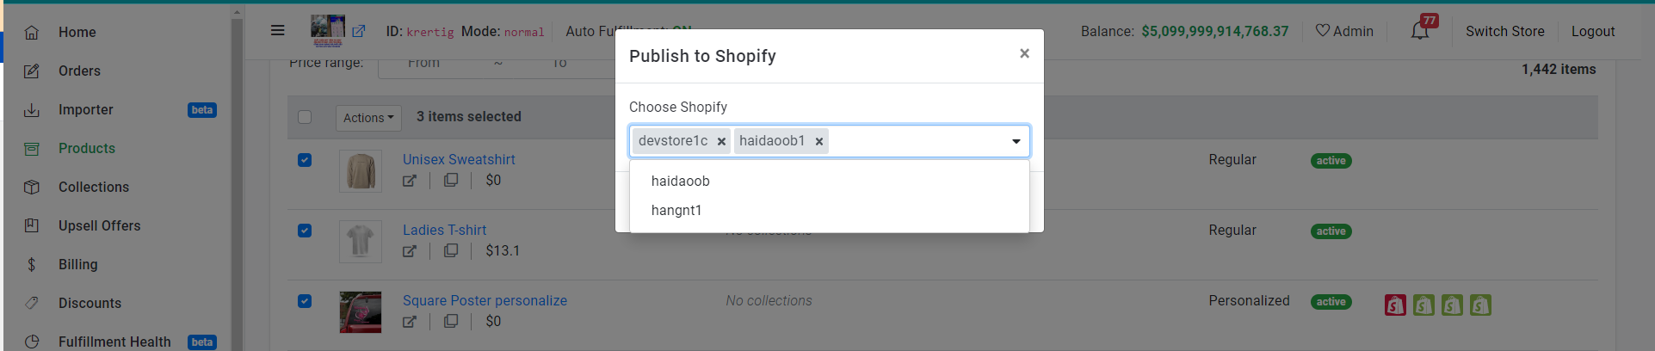This screenshot has width=1655, height=351.
Task: Open the store external link icon
Action: (x=359, y=32)
